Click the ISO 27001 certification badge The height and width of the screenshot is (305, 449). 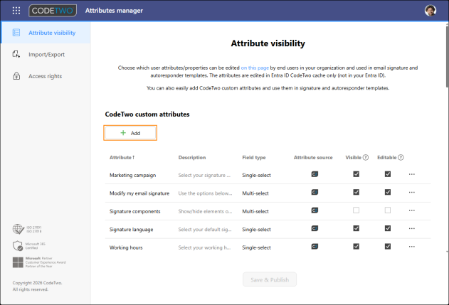pyautogui.click(x=27, y=229)
